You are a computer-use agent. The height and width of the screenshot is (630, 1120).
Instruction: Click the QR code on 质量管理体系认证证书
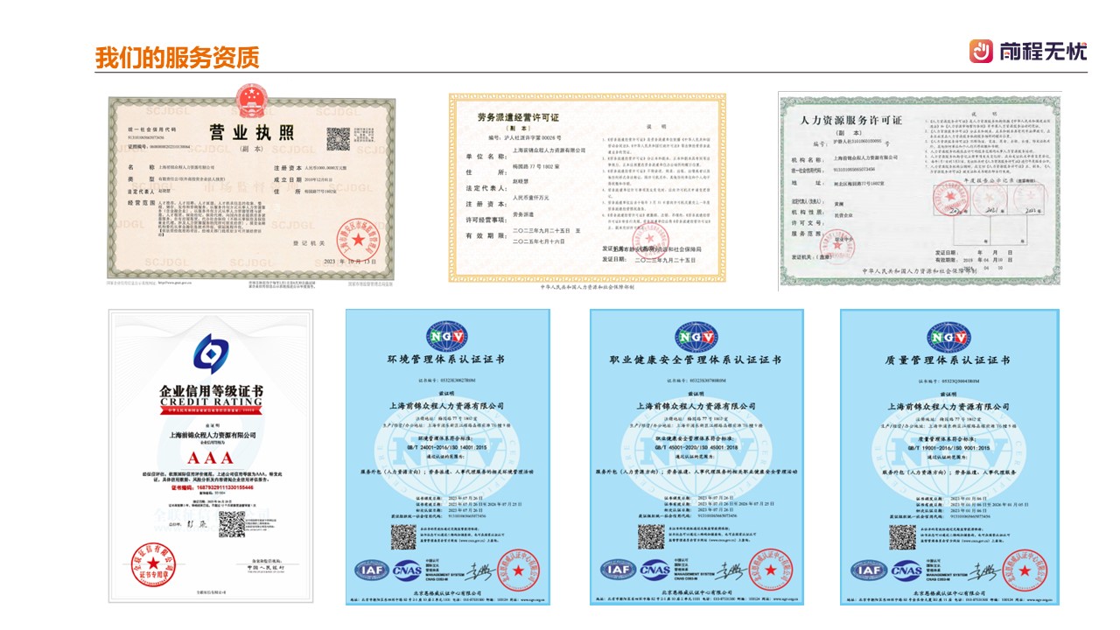pos(902,538)
